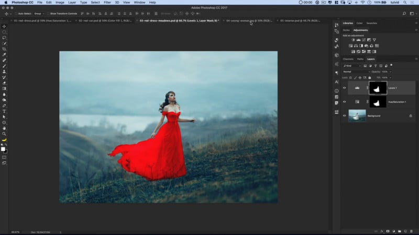Select the History Brush tool
This screenshot has height=235, width=419.
(4, 77)
